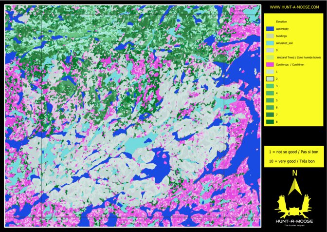This screenshot has height=232, width=327.
Task: Click the legend swatch labeled 0
Action: (x=270, y=50)
